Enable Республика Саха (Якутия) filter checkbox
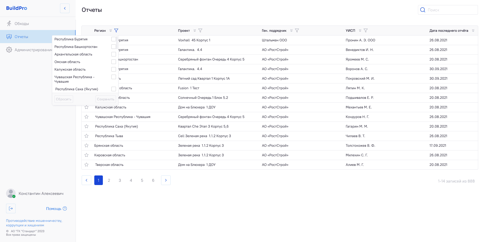The image size is (484, 242). [114, 89]
